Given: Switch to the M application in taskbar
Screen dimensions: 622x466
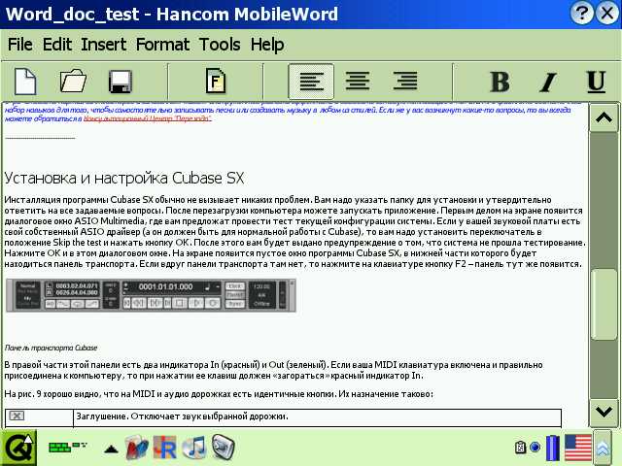Looking at the screenshot, I should coord(137,447).
